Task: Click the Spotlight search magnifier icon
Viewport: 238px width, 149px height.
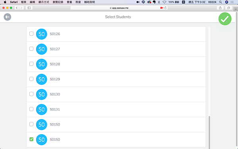Action: point(221,2)
